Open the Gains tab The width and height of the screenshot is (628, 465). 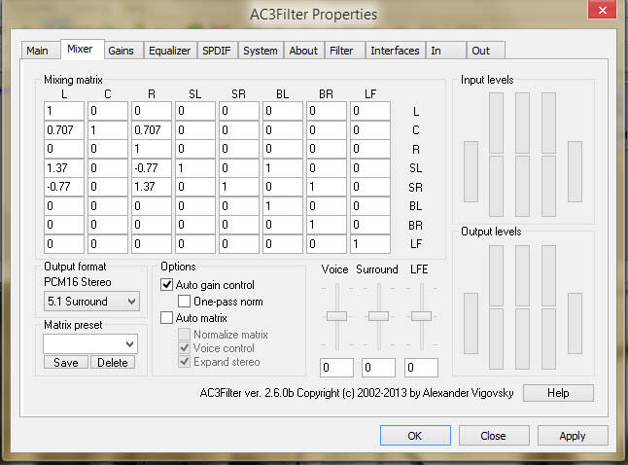coord(123,51)
